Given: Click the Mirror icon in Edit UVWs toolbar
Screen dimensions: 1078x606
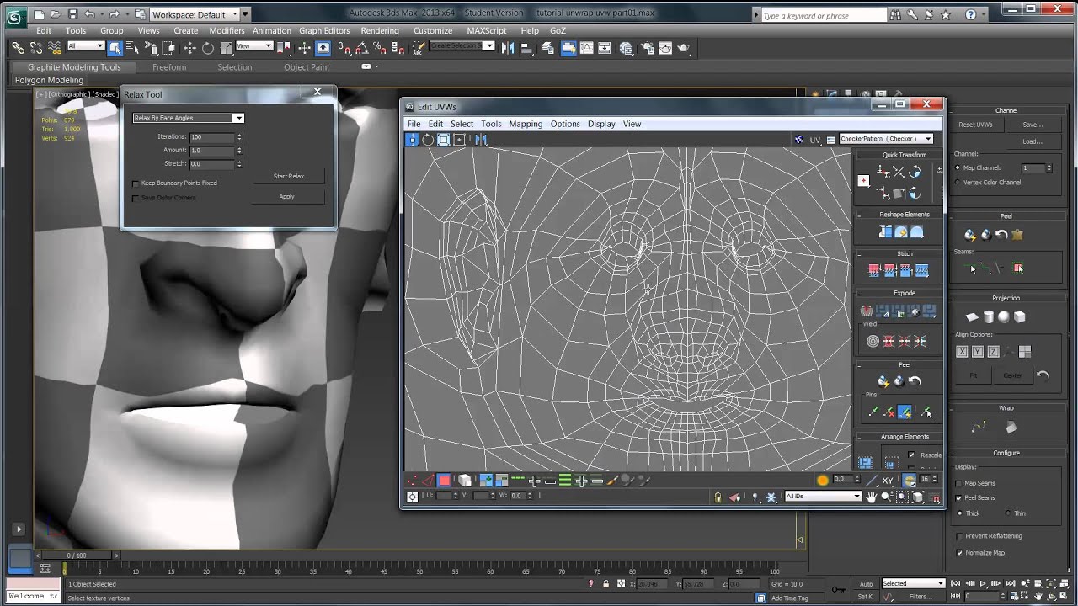Looking at the screenshot, I should click(481, 140).
